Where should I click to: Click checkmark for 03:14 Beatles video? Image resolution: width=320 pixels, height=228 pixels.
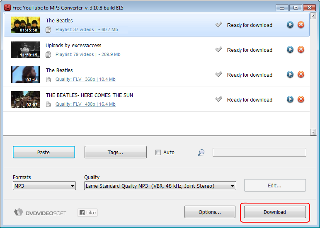coord(219,75)
